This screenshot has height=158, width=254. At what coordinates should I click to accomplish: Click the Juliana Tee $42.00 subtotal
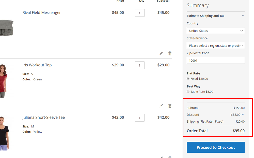click(x=163, y=117)
